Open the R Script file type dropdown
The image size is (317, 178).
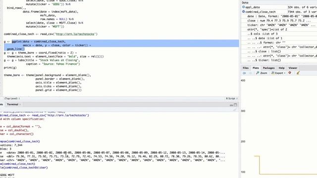(232, 98)
